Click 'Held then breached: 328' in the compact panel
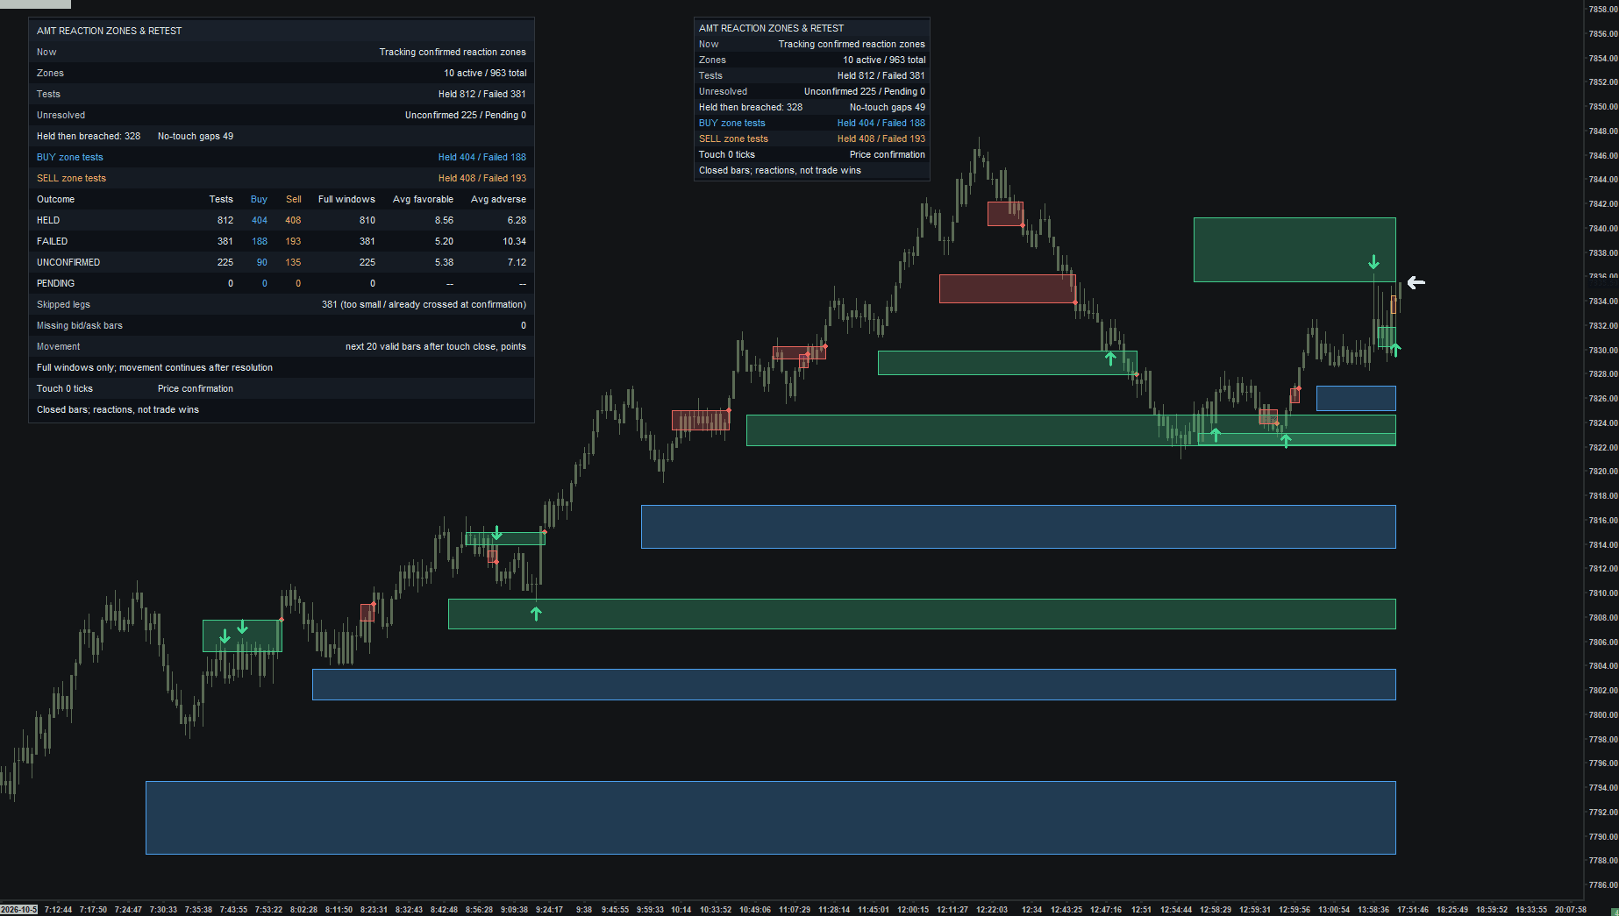 click(751, 107)
